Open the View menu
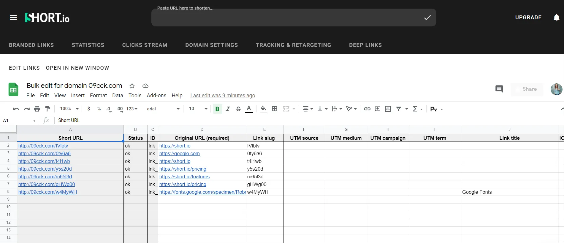This screenshot has width=564, height=243. [60, 96]
